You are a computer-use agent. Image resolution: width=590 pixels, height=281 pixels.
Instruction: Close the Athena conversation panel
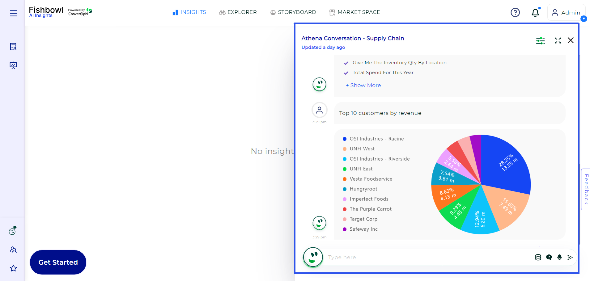(571, 40)
